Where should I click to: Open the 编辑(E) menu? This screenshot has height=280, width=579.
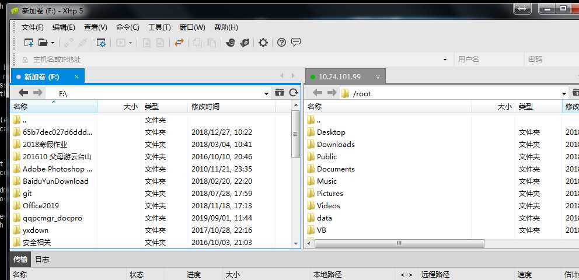[64, 27]
